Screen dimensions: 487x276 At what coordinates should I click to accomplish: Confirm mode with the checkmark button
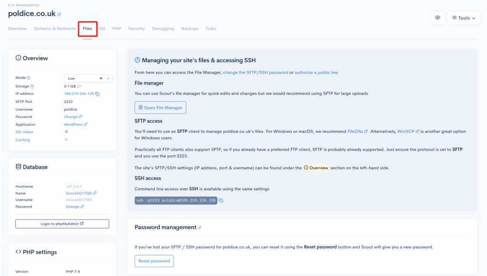108,78
